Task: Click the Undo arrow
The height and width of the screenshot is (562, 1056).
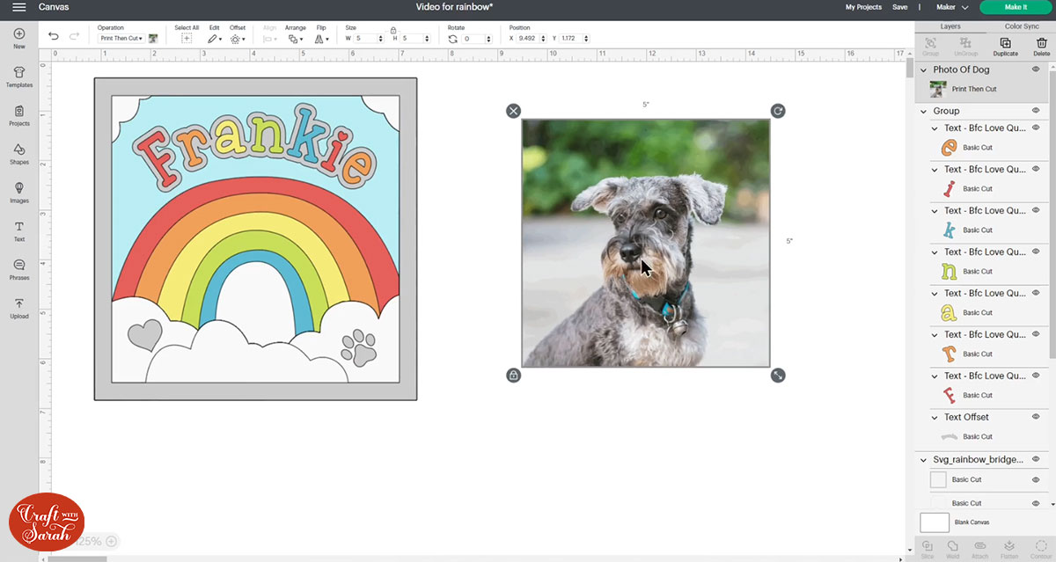Action: pos(54,37)
